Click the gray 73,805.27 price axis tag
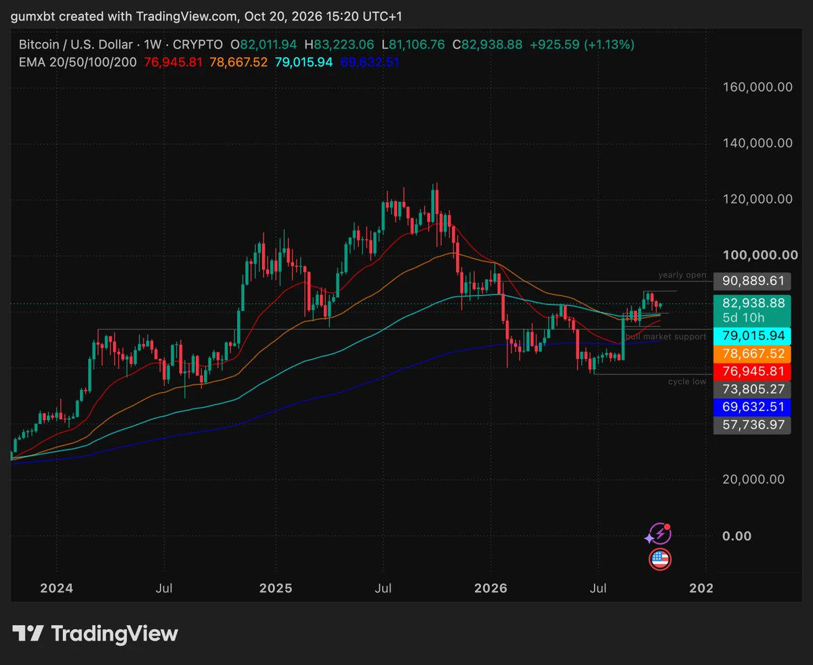The width and height of the screenshot is (813, 665). pyautogui.click(x=752, y=389)
